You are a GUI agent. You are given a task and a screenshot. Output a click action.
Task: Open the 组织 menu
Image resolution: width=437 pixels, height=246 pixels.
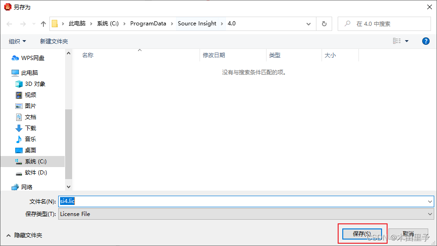point(17,42)
